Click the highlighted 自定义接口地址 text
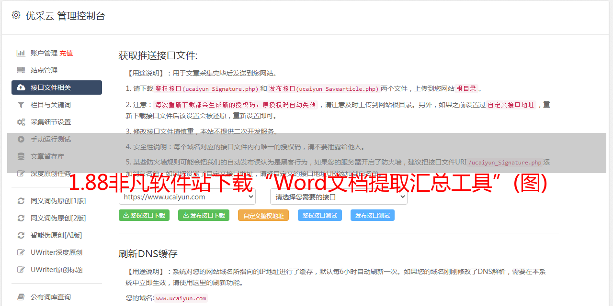The width and height of the screenshot is (613, 306). pos(511,105)
